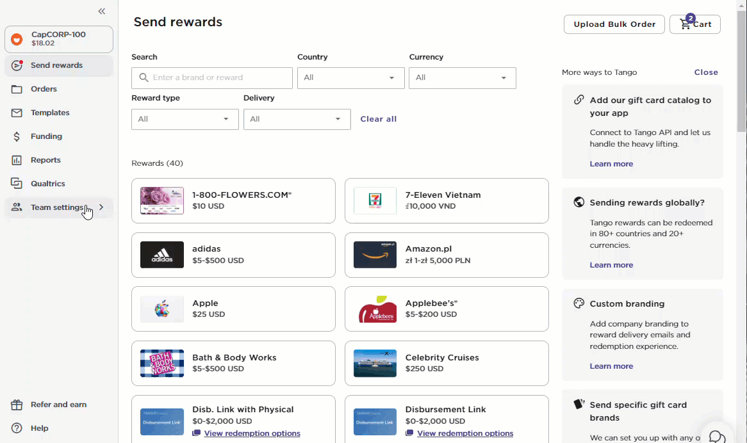This screenshot has width=747, height=443.
Task: Click the Reports chart icon
Action: tap(17, 160)
